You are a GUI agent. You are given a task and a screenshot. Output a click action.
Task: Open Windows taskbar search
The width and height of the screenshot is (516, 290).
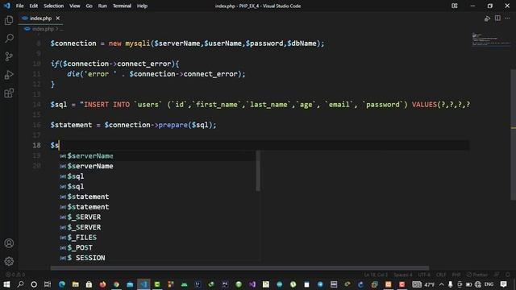pyautogui.click(x=20, y=284)
